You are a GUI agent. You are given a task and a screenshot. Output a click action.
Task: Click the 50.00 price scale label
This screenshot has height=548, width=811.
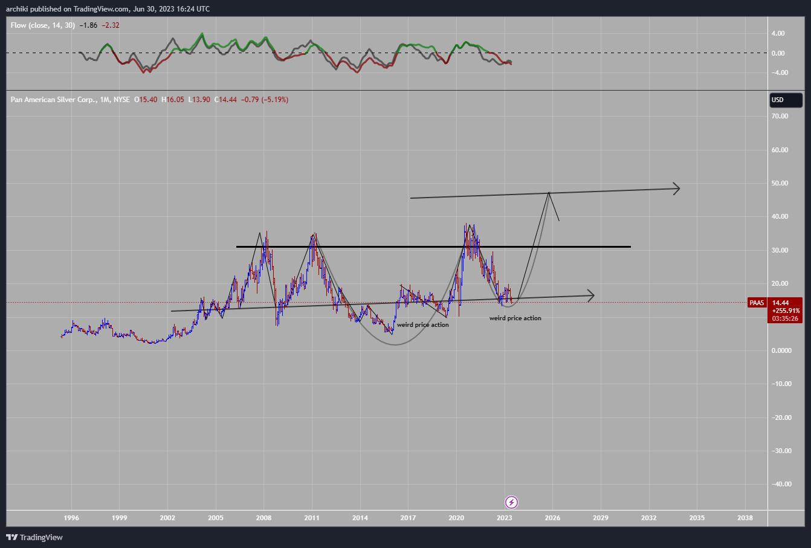[x=780, y=184]
